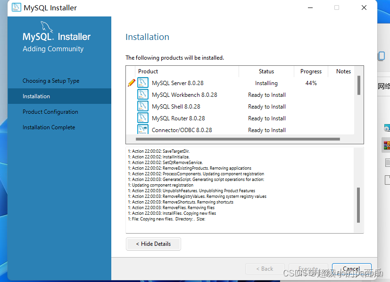390x282 pixels.
Task: Click the Back button
Action: [x=265, y=269]
